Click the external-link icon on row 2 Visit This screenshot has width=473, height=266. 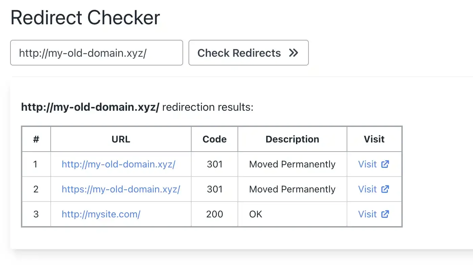pyautogui.click(x=385, y=189)
